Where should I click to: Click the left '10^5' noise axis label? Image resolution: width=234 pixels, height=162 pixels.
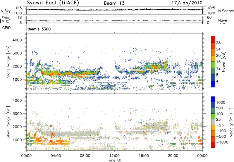click(x=18, y=8)
